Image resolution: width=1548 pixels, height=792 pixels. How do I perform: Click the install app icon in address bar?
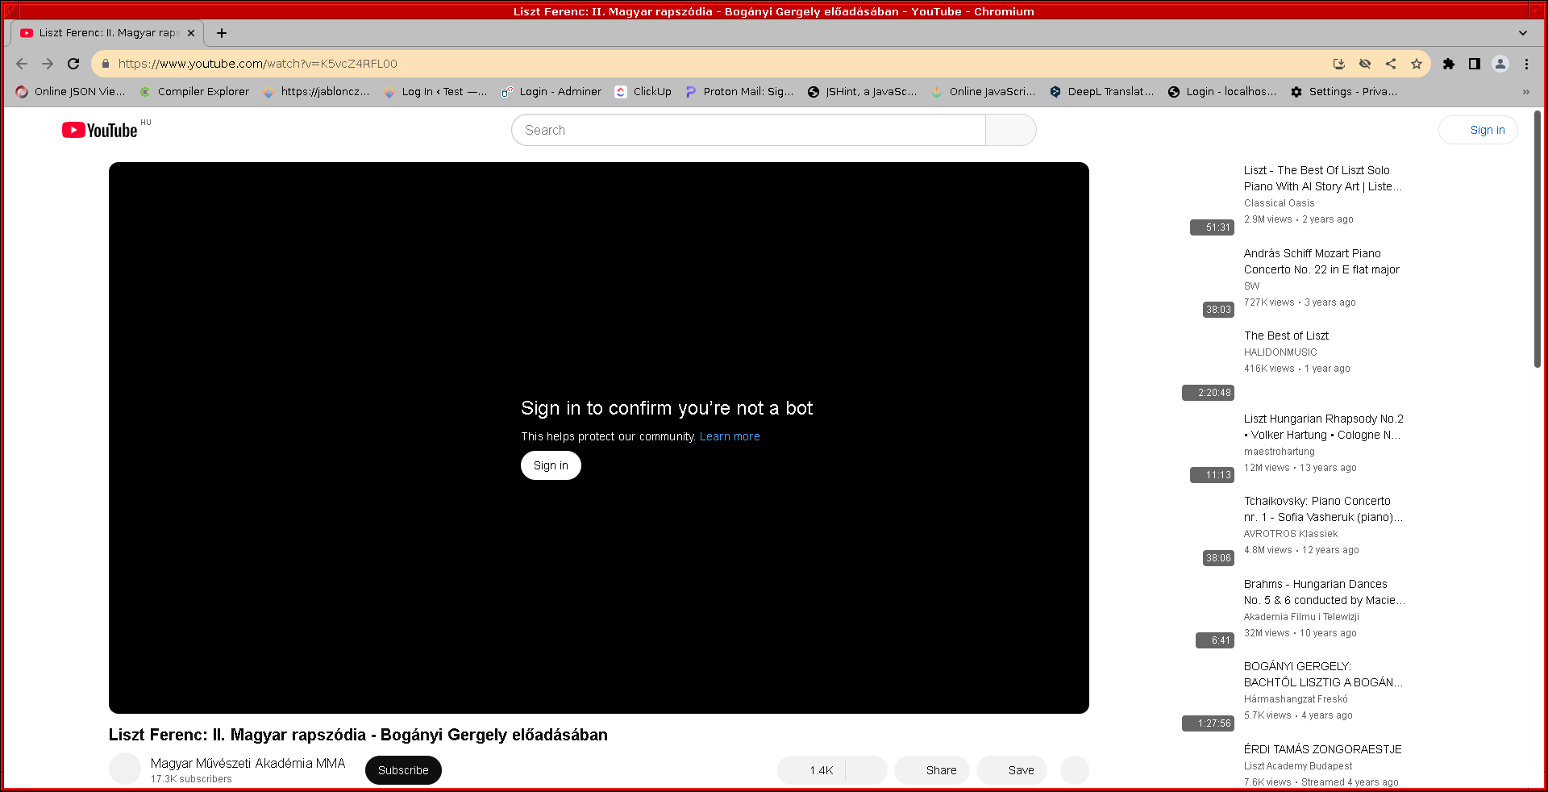[x=1339, y=64]
